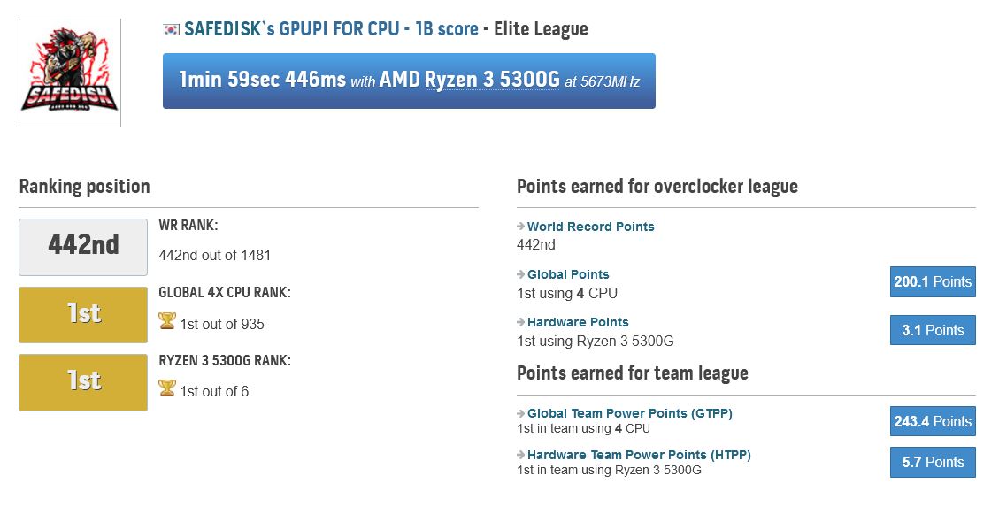Click the SAFEDISK avatar logo image
999x507 pixels.
[x=70, y=73]
